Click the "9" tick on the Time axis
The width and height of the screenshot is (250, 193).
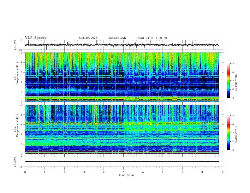tap(202, 172)
